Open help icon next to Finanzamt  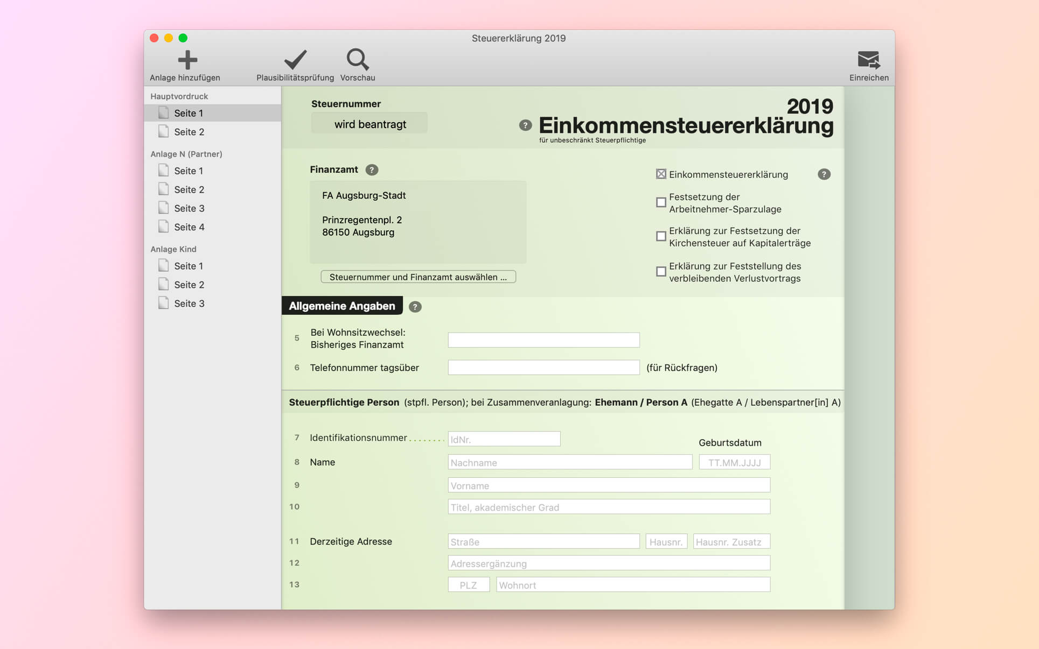372,170
